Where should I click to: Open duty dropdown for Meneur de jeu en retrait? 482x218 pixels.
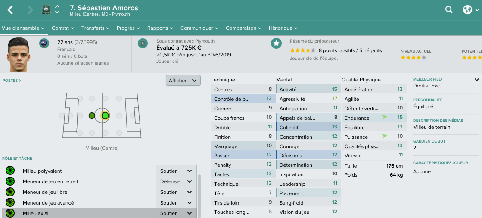click(176, 181)
